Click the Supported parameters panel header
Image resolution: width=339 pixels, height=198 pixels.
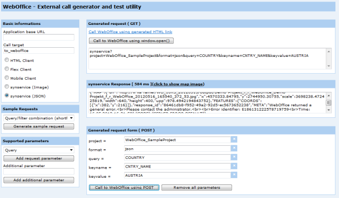pos(40,141)
